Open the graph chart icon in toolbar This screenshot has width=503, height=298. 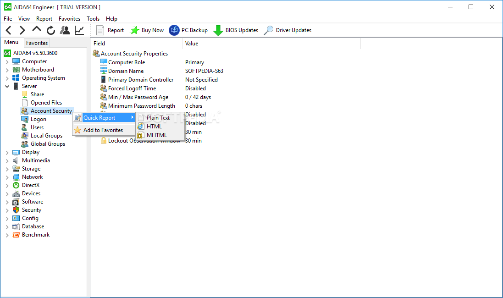[x=79, y=30]
